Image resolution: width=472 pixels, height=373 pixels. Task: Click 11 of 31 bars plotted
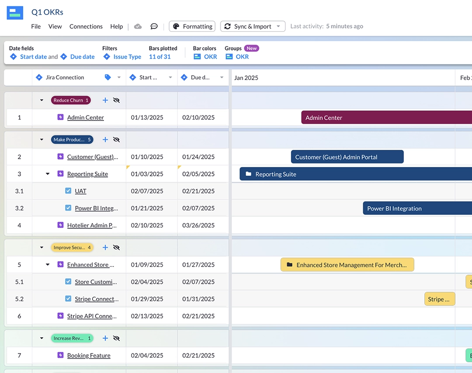point(160,56)
